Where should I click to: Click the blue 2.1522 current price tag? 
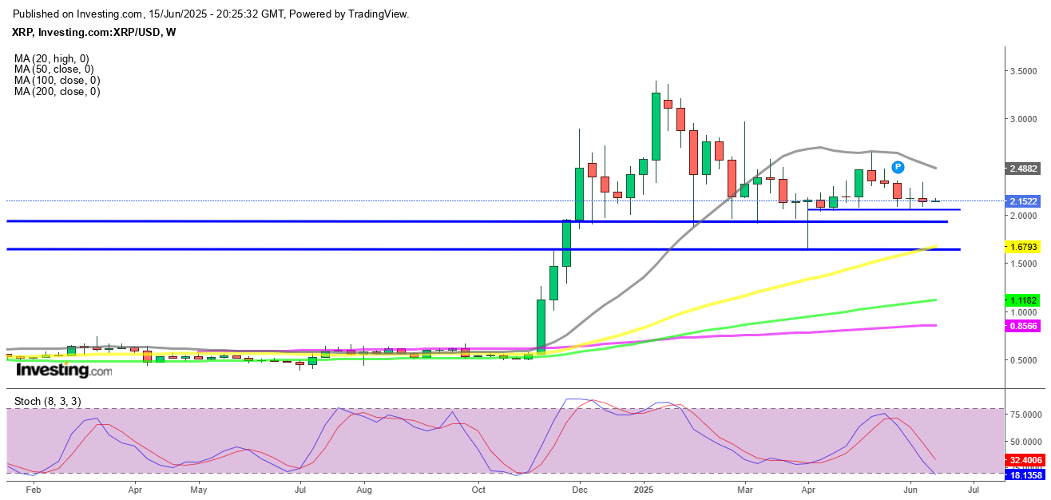tap(1023, 201)
